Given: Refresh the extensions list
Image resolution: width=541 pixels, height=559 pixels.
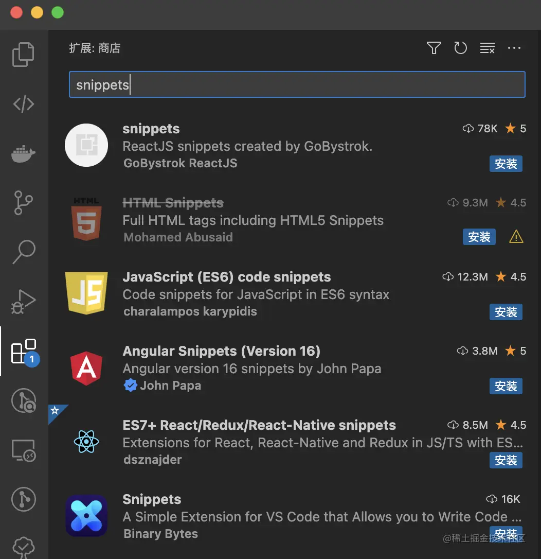Looking at the screenshot, I should [460, 48].
